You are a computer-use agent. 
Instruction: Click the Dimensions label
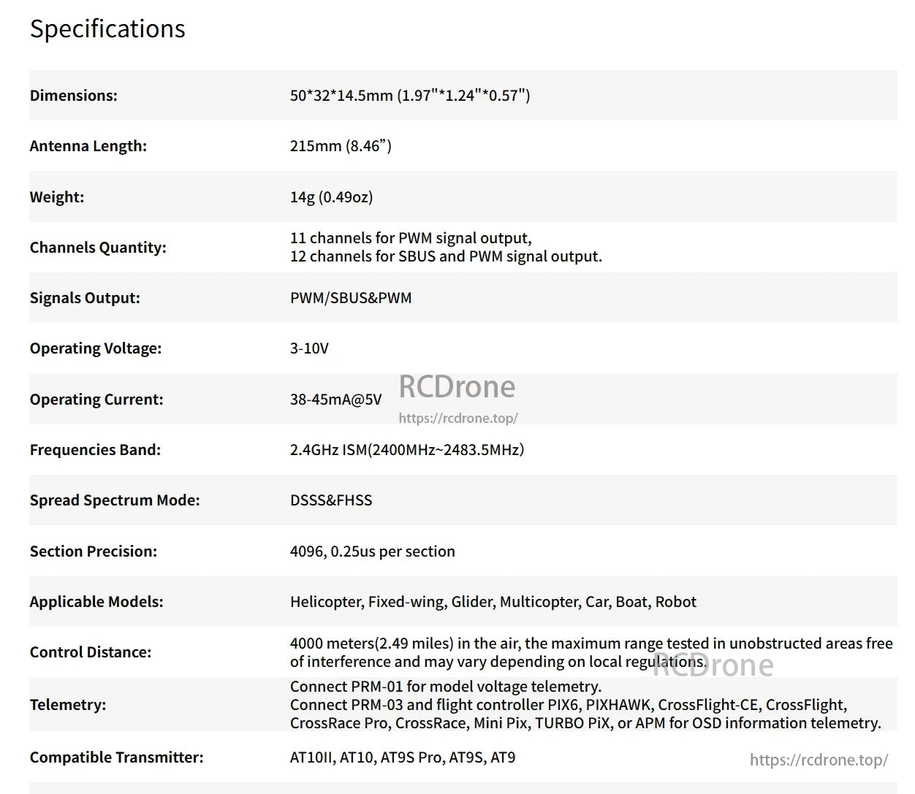point(73,95)
